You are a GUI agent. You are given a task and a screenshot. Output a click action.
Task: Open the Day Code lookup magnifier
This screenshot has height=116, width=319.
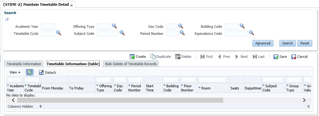(x=181, y=26)
